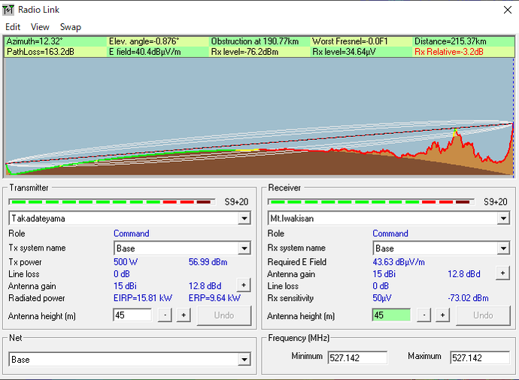Viewport: 519px width, 380px height.
Task: Click the Obstruction at 190.77km readout
Action: 255,41
